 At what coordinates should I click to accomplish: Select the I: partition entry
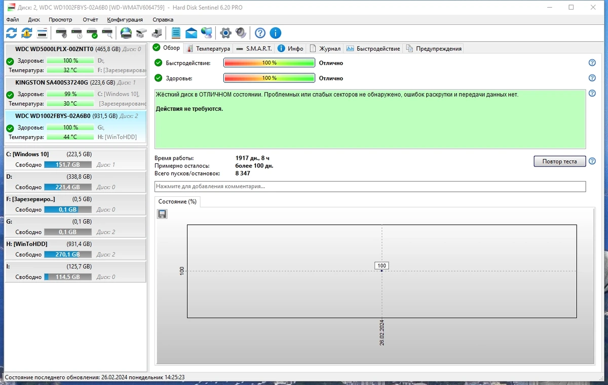75,271
